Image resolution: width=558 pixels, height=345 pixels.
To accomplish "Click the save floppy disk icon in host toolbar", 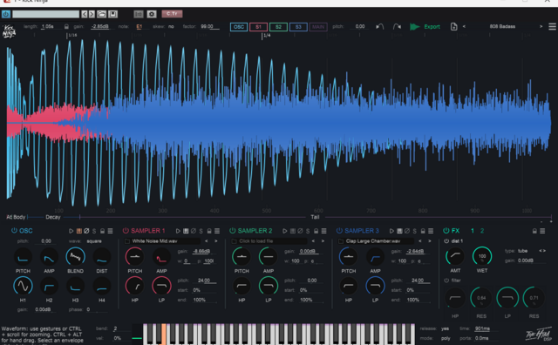I will [112, 14].
